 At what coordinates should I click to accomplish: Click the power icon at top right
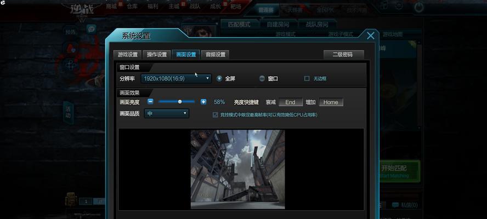[420, 7]
